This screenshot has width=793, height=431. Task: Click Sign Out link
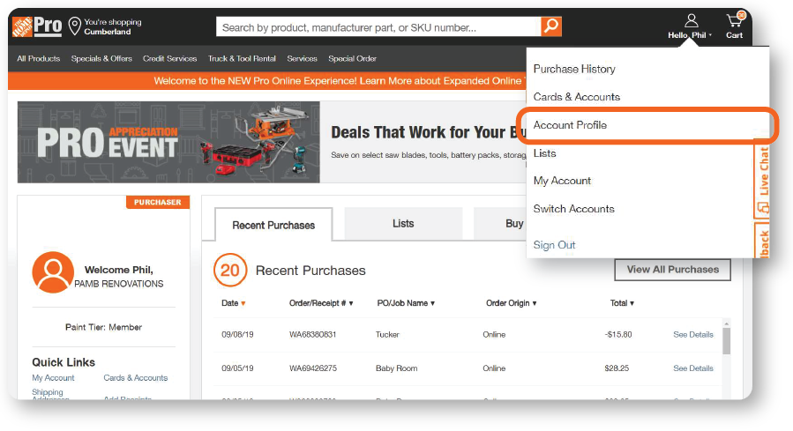coord(554,245)
